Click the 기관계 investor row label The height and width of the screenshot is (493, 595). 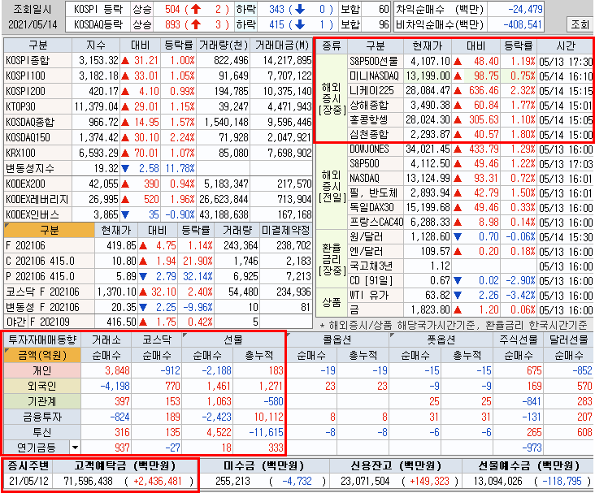click(42, 401)
